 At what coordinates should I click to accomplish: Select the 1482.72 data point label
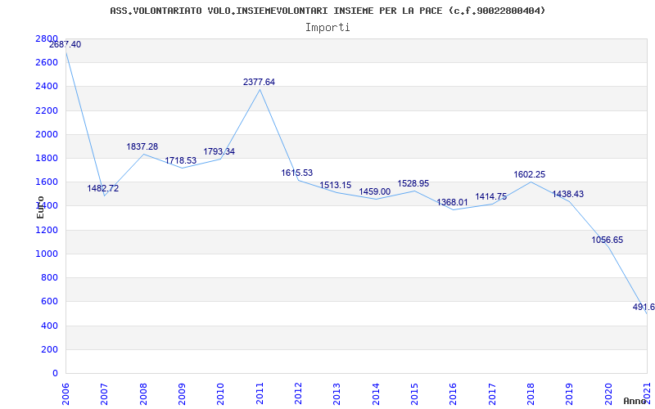click(x=103, y=188)
